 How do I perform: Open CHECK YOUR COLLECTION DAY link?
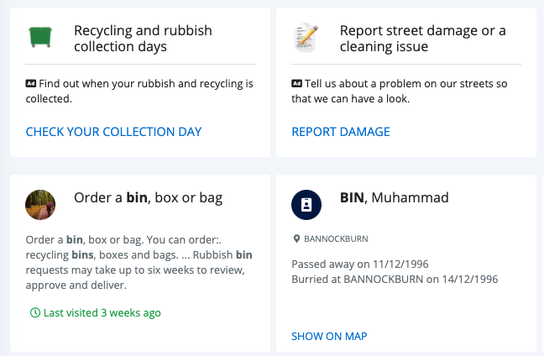[113, 132]
